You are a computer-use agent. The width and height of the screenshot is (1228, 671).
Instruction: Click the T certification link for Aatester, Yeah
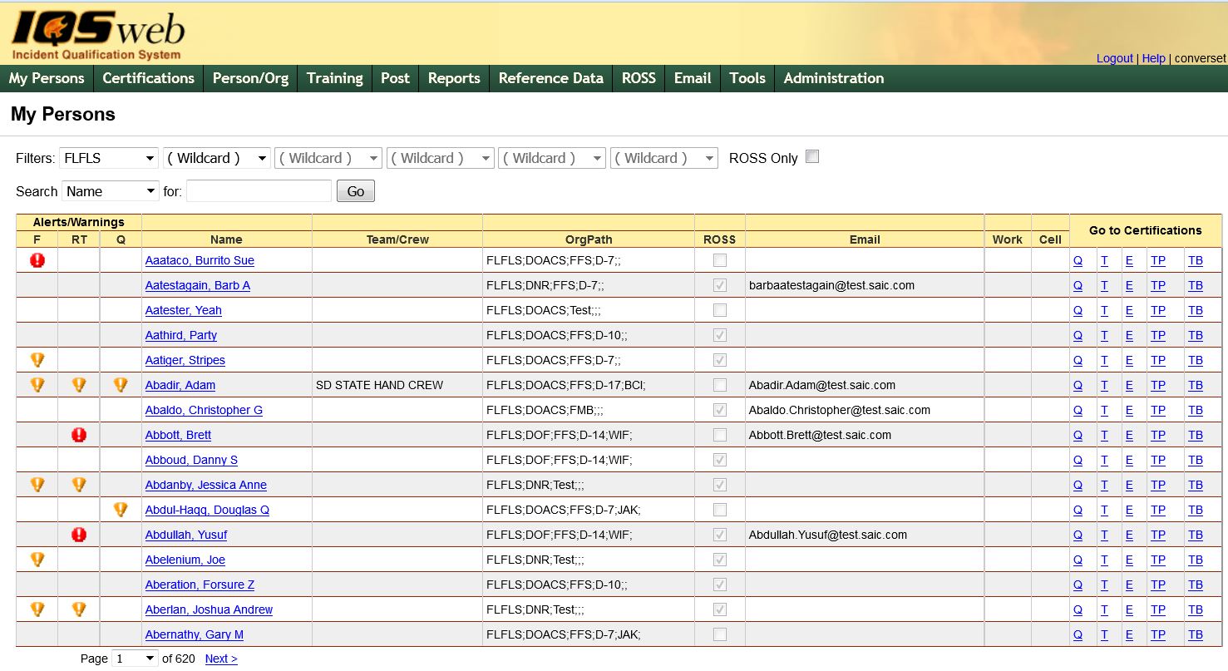click(1104, 310)
